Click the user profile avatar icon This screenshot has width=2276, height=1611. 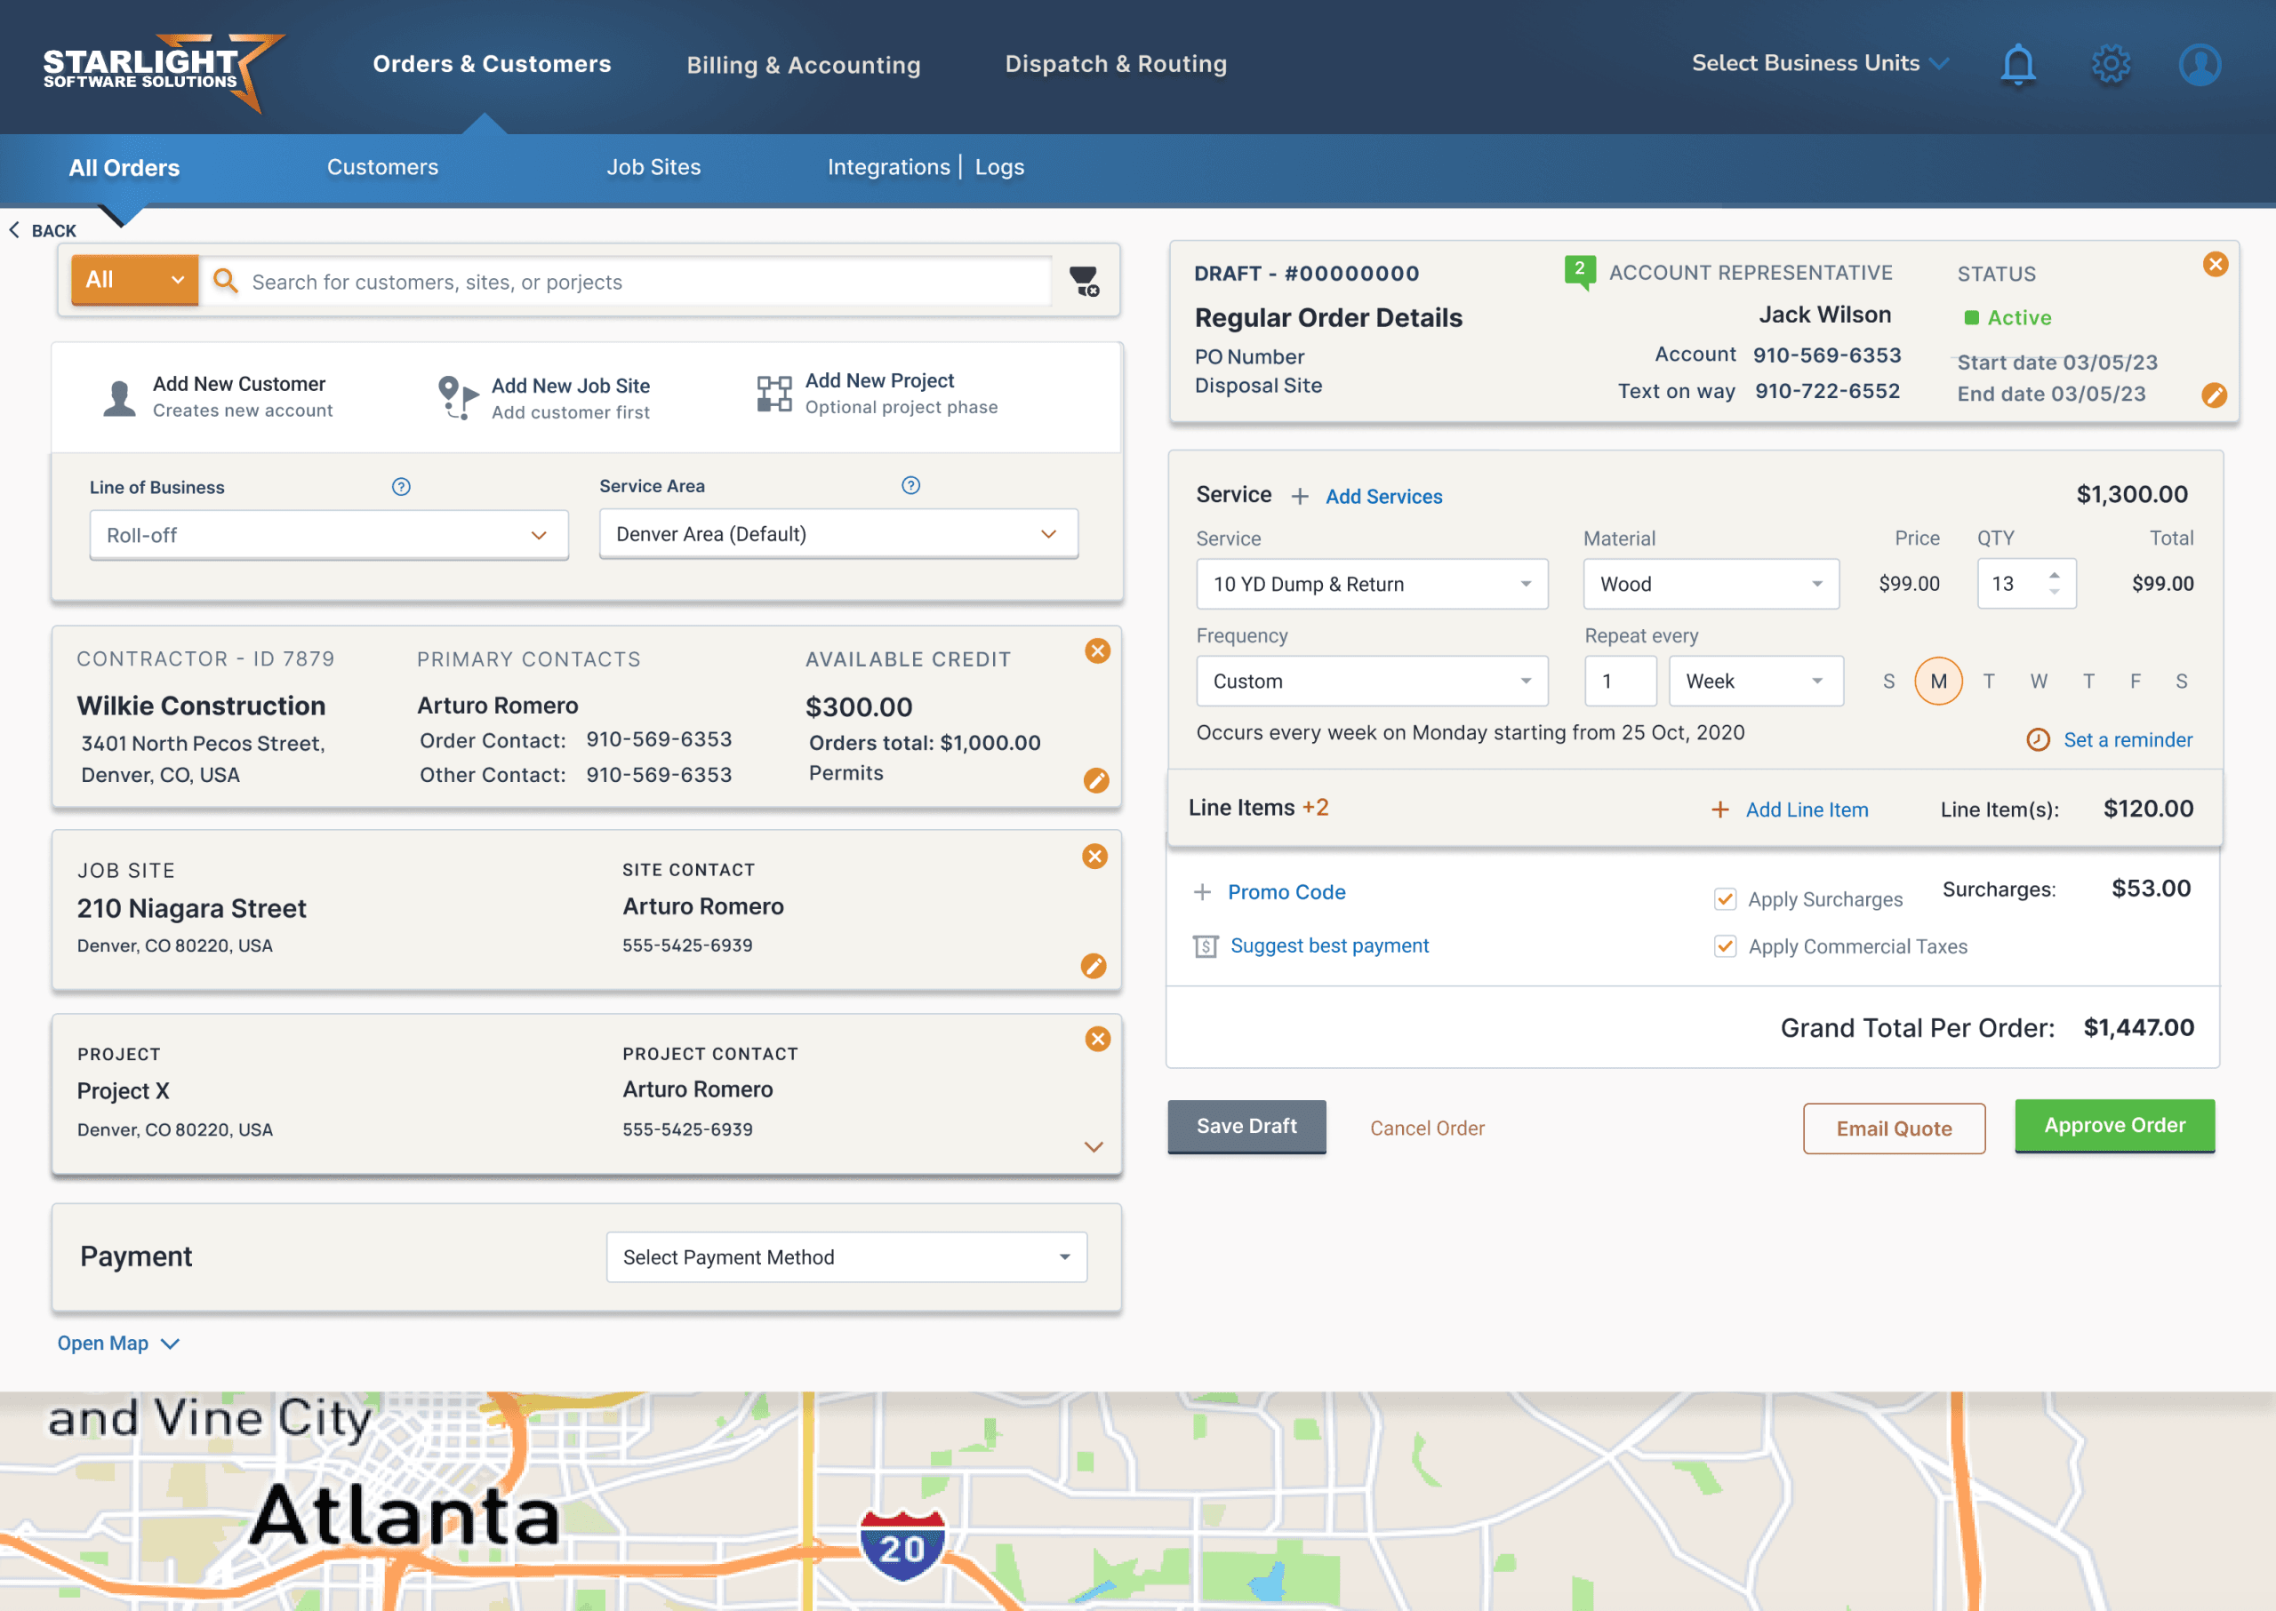click(2200, 66)
